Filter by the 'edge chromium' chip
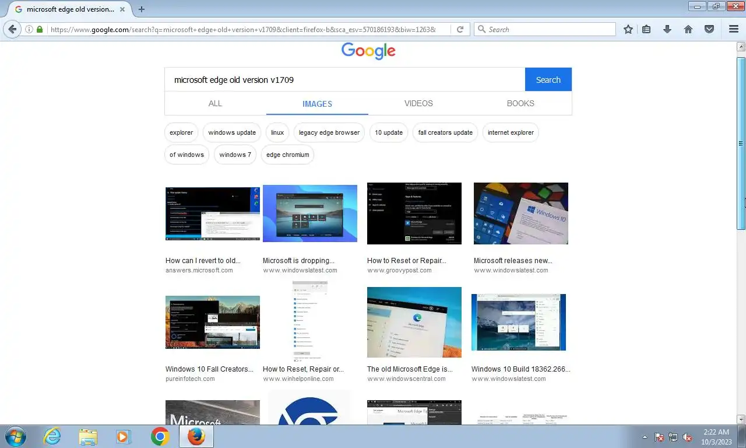 click(288, 155)
